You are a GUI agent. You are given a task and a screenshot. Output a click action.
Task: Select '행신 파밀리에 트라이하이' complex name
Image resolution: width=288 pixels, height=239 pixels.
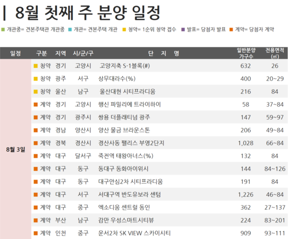[130, 105]
